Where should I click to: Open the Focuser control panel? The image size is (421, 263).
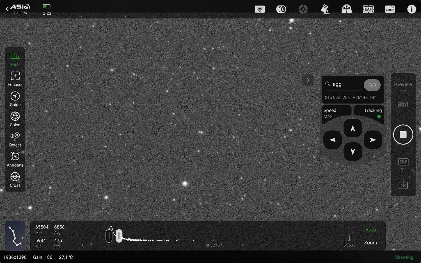coord(15,79)
